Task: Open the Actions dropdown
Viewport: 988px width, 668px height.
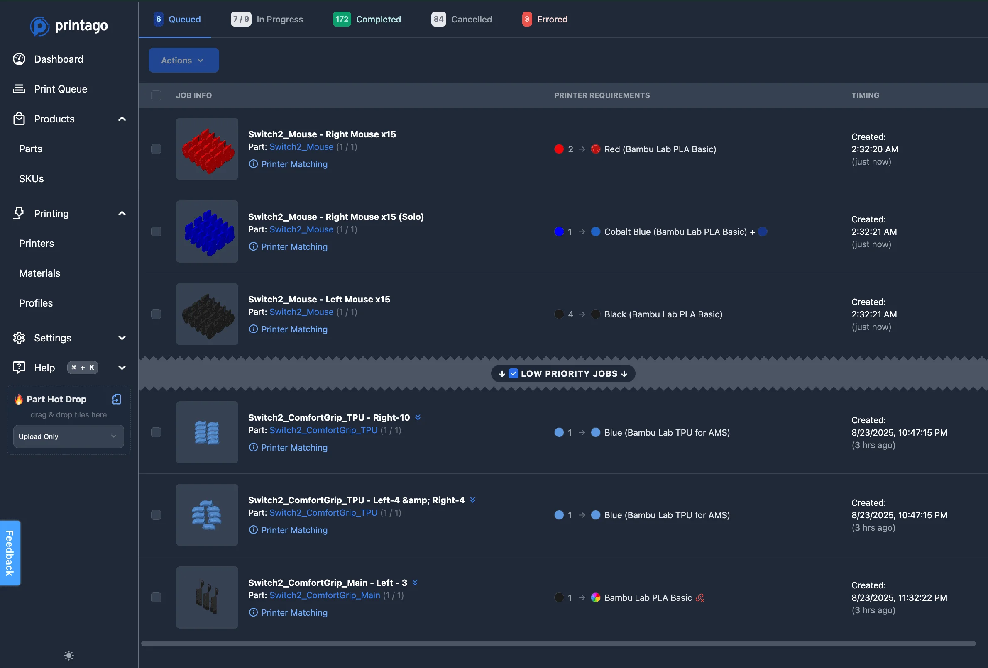Action: coord(183,60)
